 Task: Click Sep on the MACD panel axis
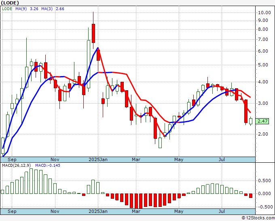pos(12,211)
